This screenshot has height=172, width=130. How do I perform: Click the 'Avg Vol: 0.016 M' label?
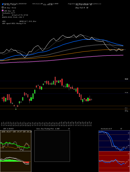pos(83,5)
